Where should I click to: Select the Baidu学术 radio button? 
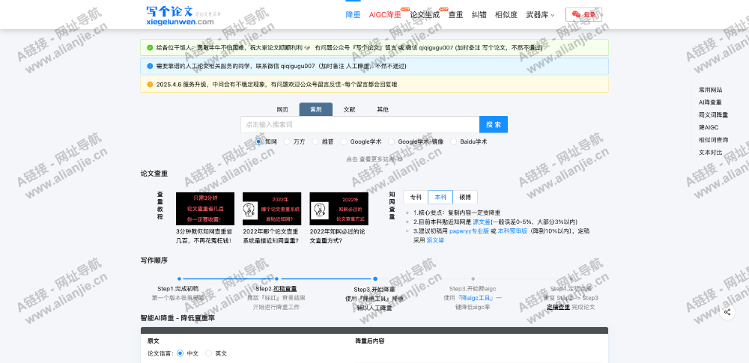coord(453,141)
